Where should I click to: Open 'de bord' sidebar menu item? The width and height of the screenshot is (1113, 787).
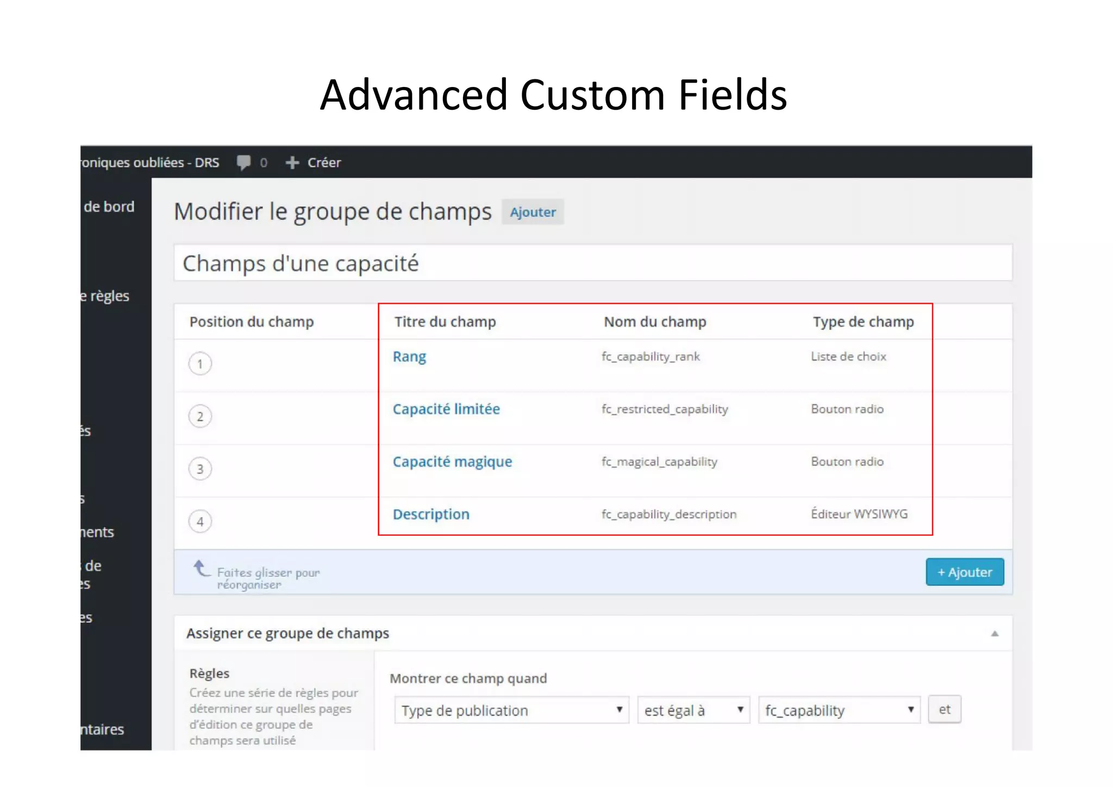(109, 207)
